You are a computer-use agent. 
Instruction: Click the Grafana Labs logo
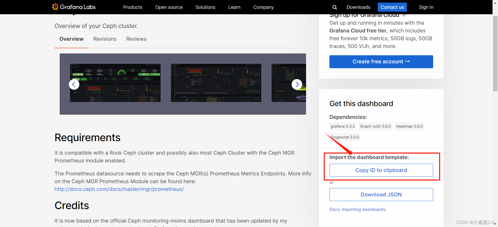[x=74, y=7]
